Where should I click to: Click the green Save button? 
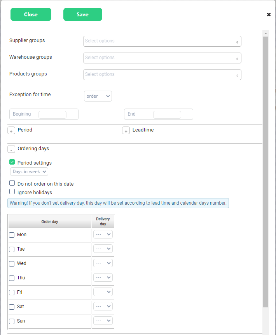tap(83, 14)
